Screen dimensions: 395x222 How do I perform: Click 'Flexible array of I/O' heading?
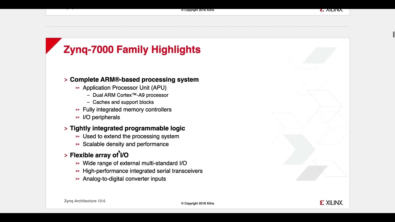[x=99, y=155]
